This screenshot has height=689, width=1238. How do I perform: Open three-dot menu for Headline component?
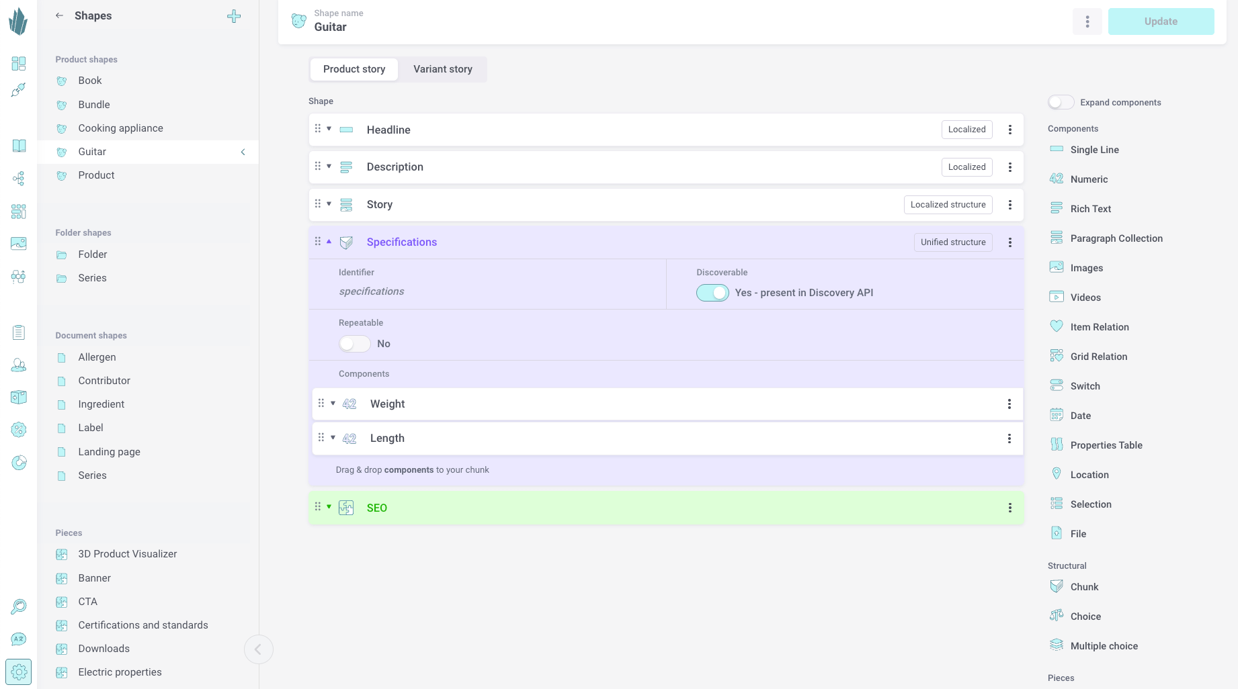[x=1009, y=130]
